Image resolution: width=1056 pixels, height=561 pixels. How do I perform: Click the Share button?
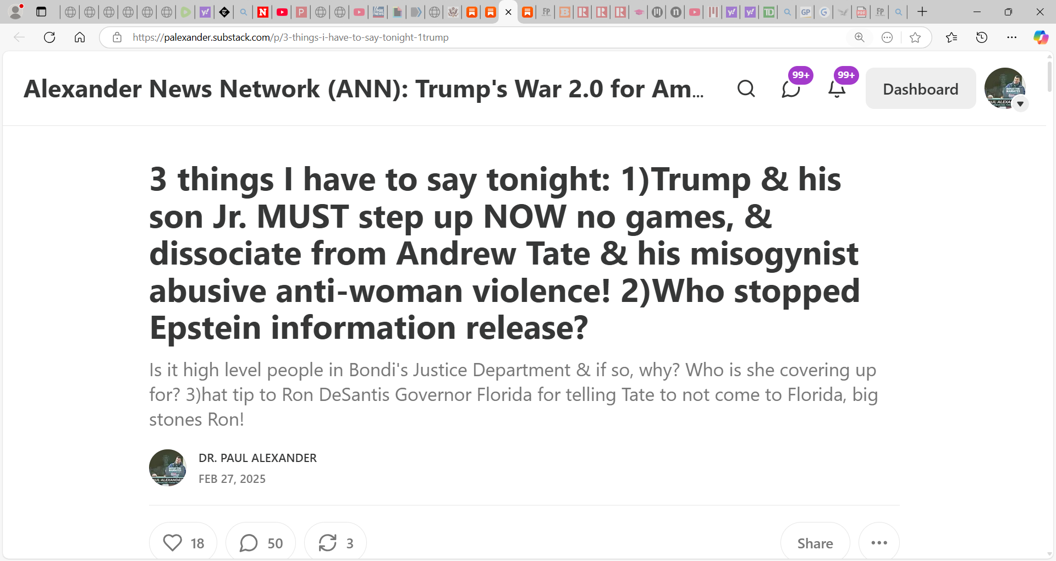click(x=815, y=543)
